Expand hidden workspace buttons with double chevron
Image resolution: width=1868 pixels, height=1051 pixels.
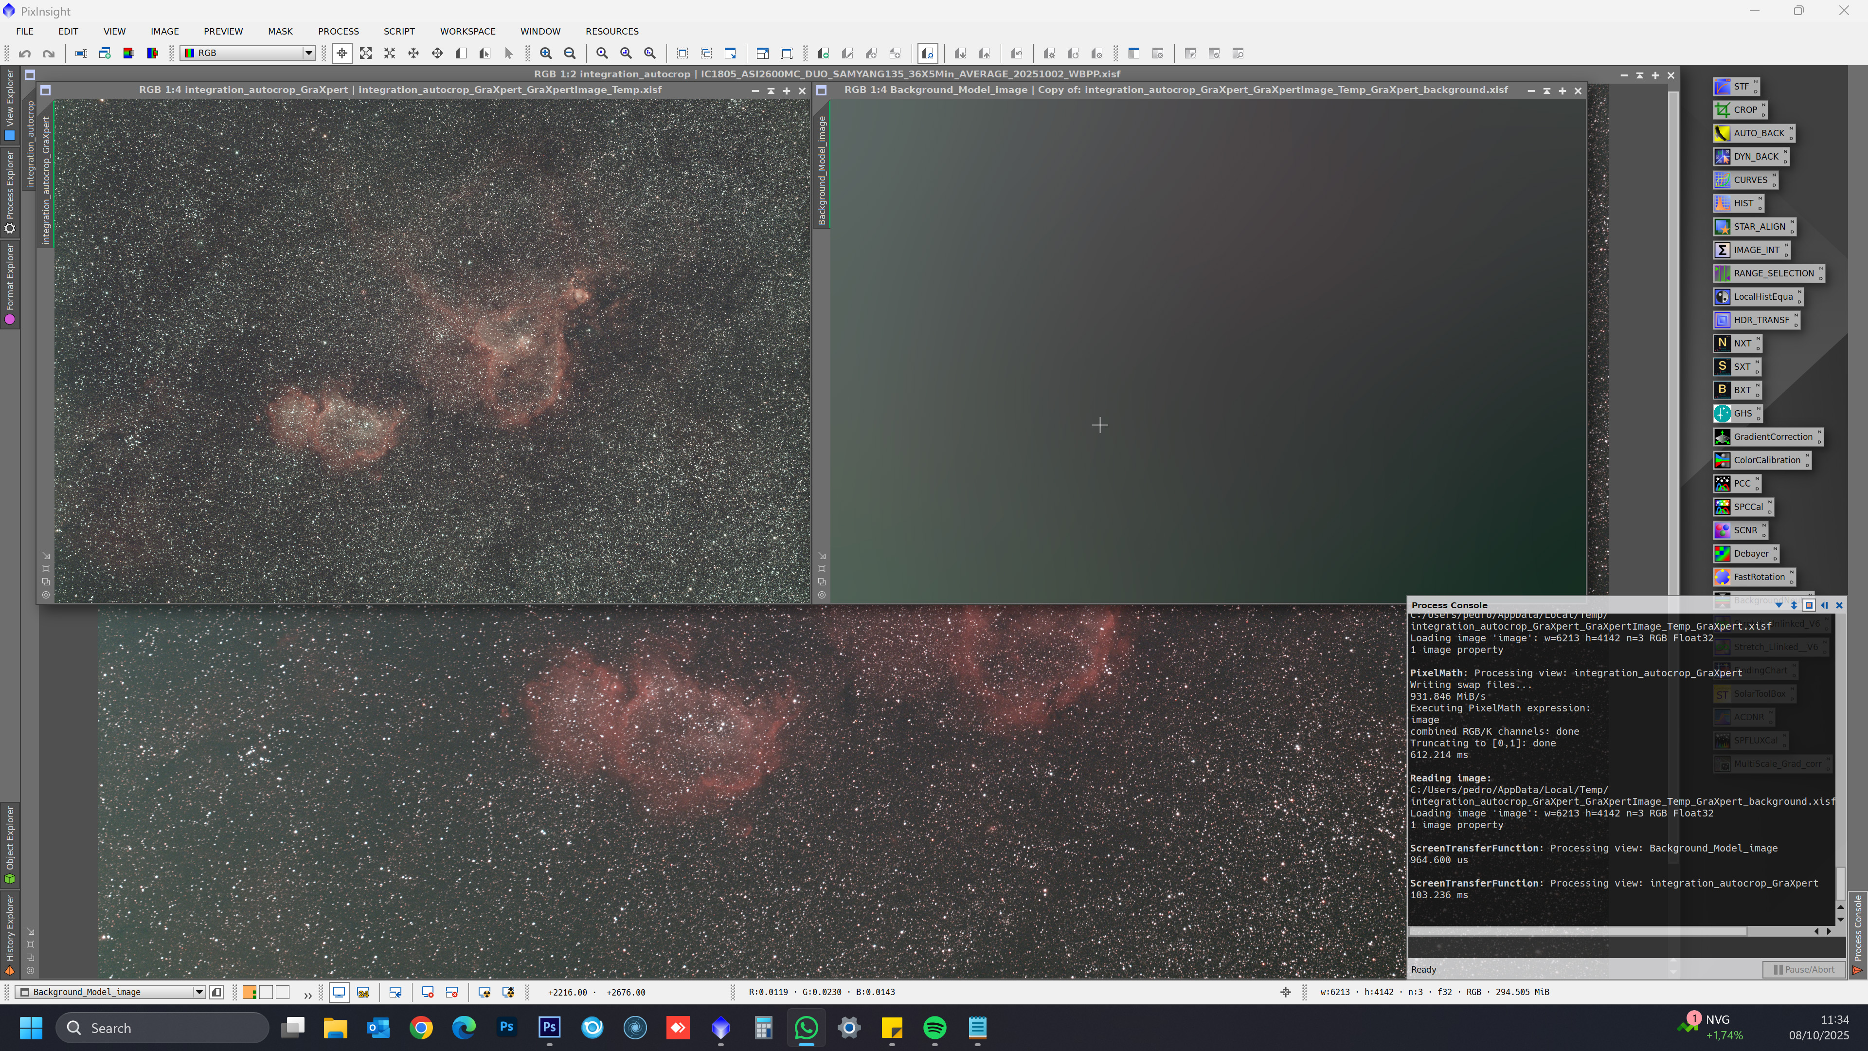click(307, 995)
